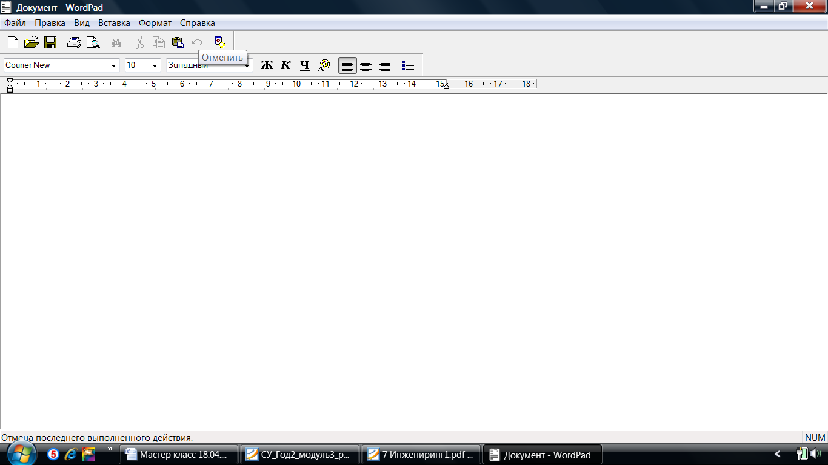The height and width of the screenshot is (465, 828).
Task: Insert date and time via the toolbar icon
Action: [x=220, y=42]
